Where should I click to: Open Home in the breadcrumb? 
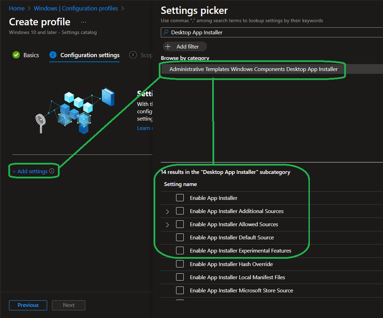(x=17, y=8)
